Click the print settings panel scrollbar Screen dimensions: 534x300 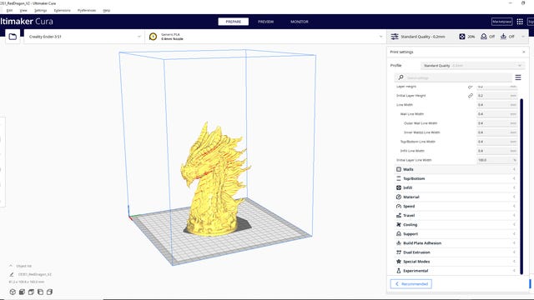tap(521, 186)
